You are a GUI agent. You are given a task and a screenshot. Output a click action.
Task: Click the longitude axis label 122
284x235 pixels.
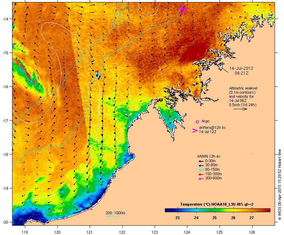122,232
